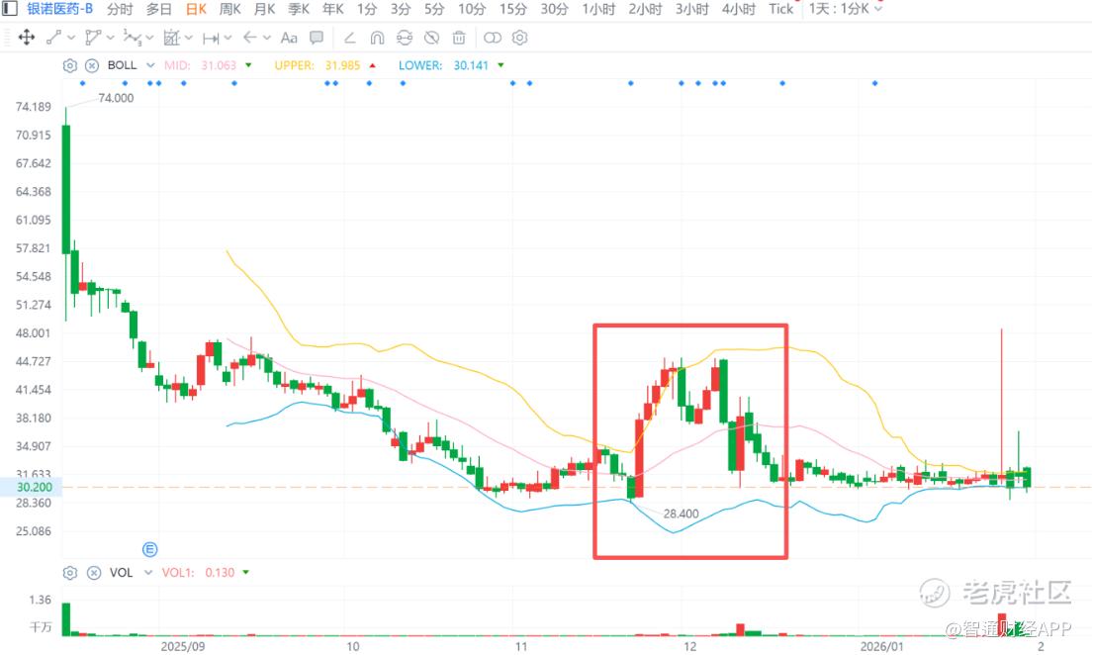This screenshot has height=655, width=1093.
Task: Click the 28.400 low price annotation
Action: [x=682, y=515]
